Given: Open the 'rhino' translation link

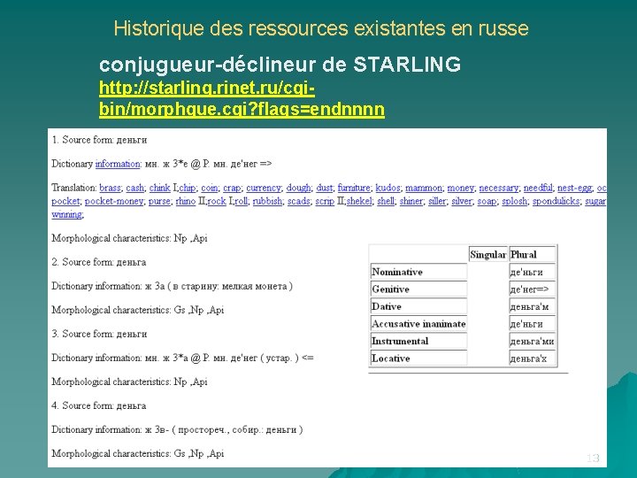Looking at the screenshot, I should pyautogui.click(x=186, y=201).
